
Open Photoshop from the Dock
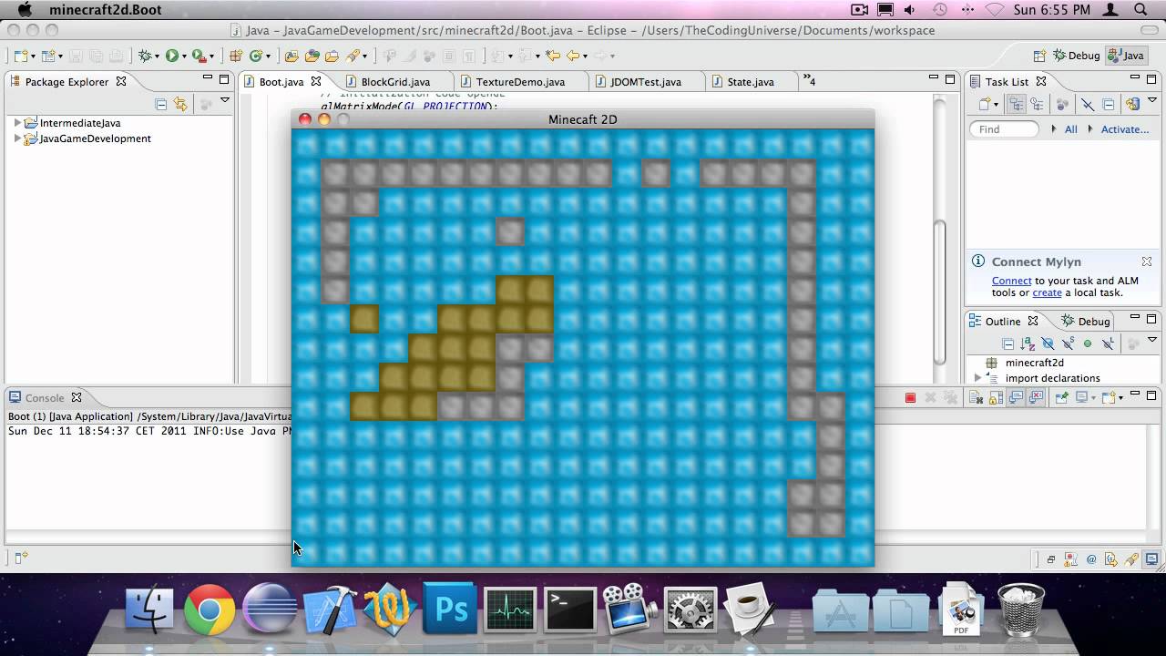pyautogui.click(x=450, y=609)
